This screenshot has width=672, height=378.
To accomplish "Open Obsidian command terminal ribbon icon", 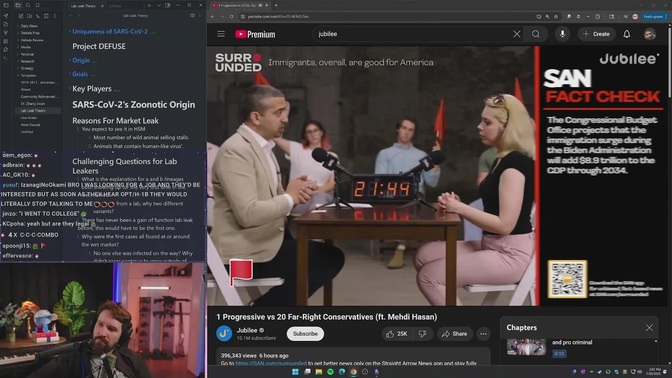I will pyautogui.click(x=6, y=58).
